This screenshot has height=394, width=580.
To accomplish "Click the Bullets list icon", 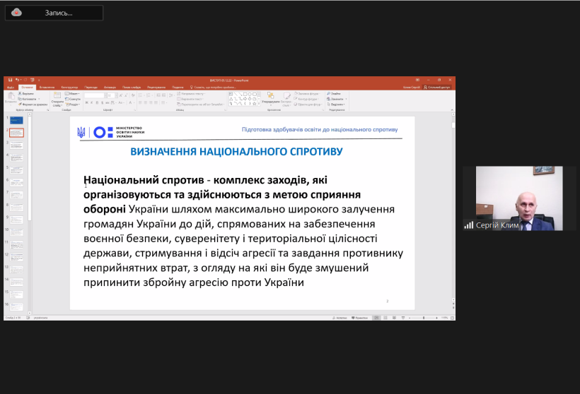I will point(141,95).
